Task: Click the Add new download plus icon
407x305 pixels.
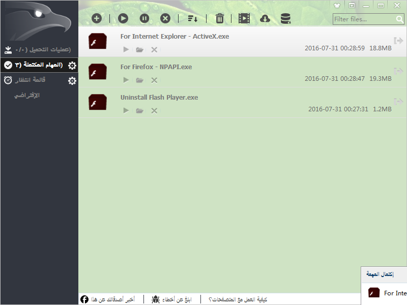Action: click(97, 18)
